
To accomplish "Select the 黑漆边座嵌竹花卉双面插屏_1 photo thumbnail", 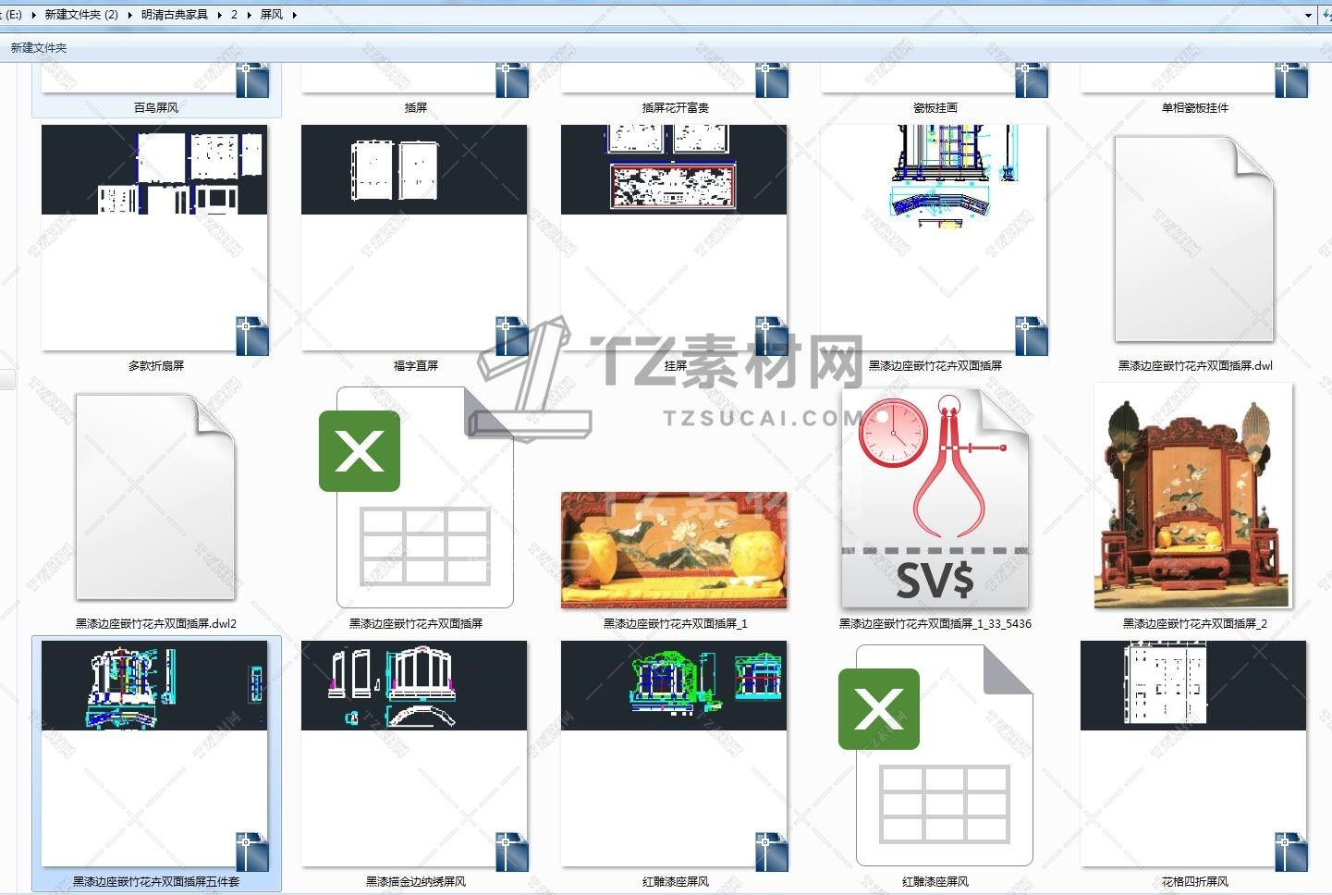I will click(675, 550).
